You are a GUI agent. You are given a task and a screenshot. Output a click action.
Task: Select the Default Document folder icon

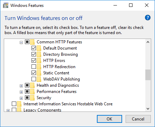tap(39, 48)
